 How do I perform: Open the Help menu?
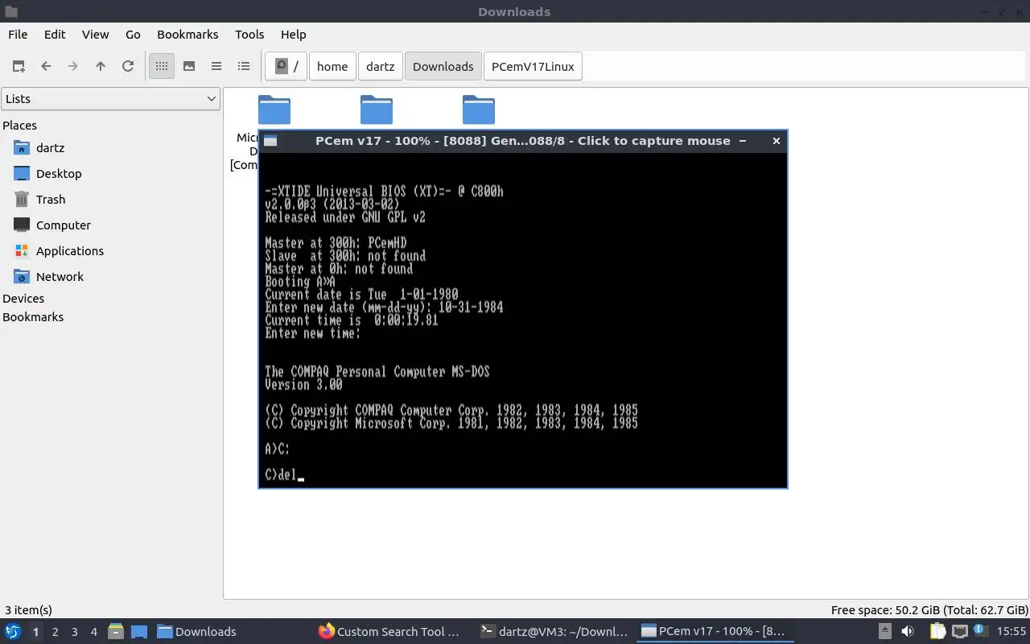(293, 34)
